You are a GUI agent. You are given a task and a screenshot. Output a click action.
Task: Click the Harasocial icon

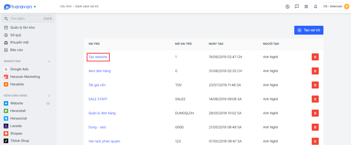pos(6,118)
